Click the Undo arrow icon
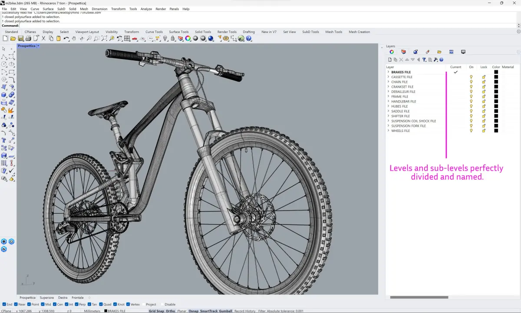 pos(66,39)
